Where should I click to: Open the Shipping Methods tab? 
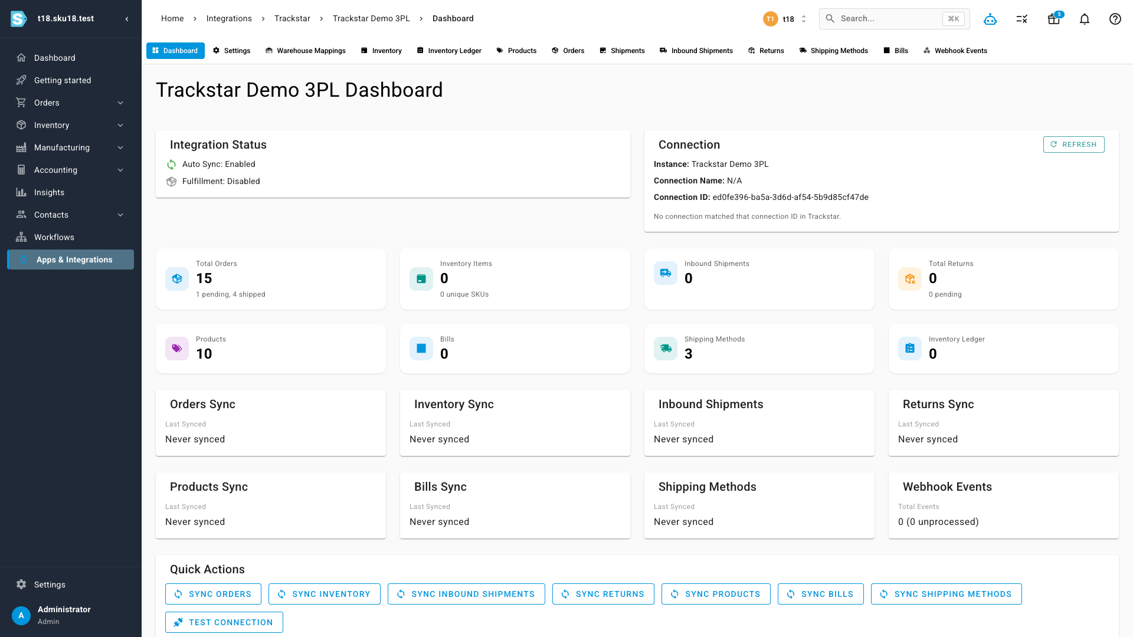click(833, 51)
